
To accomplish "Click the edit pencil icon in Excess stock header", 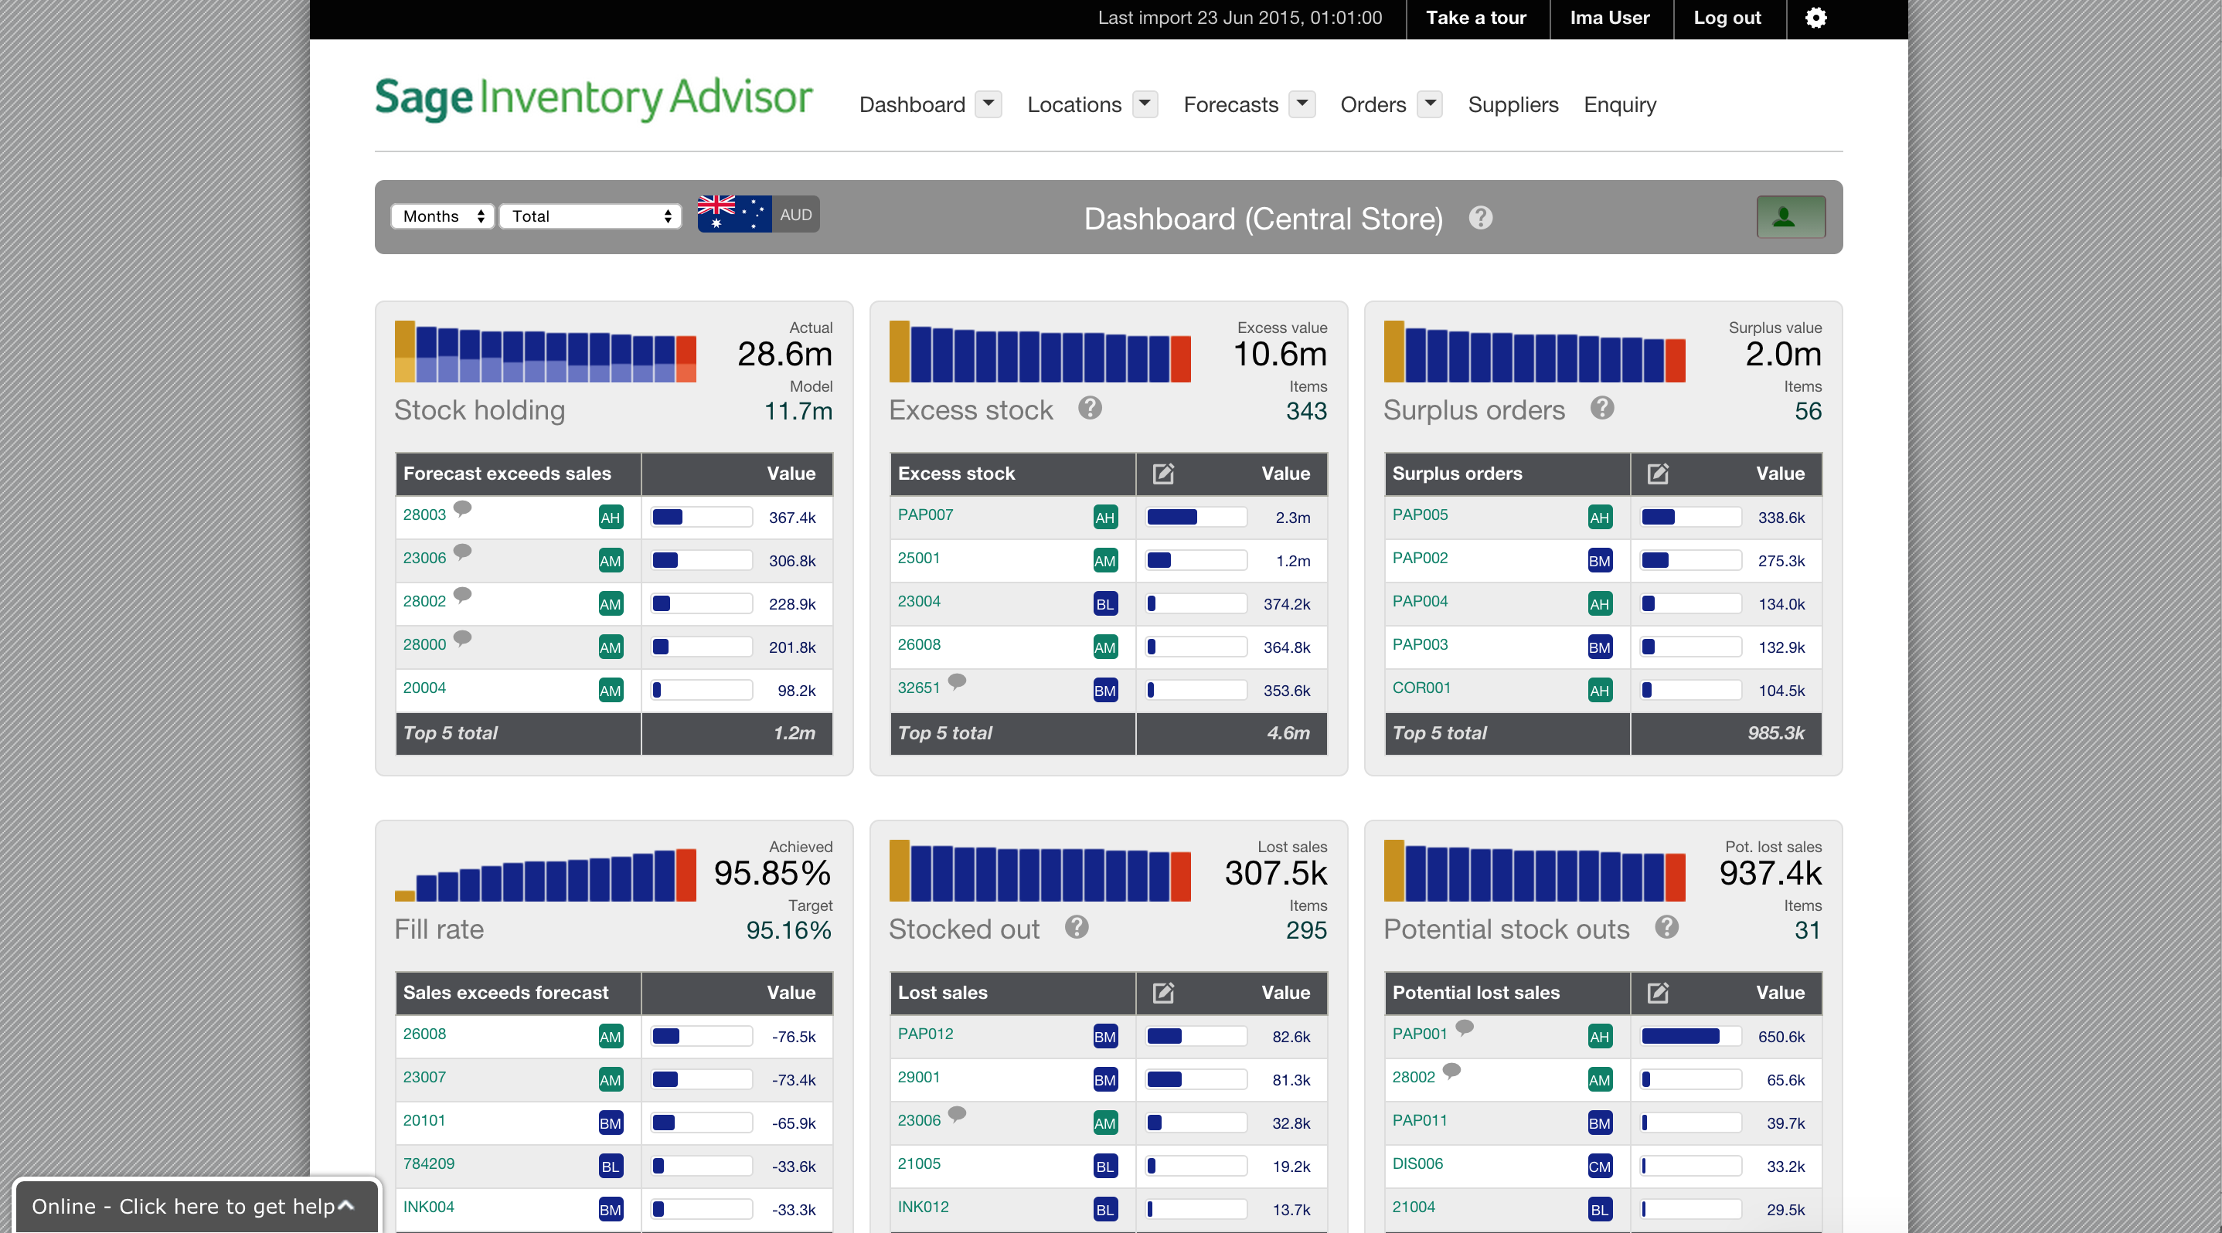I will click(1164, 474).
